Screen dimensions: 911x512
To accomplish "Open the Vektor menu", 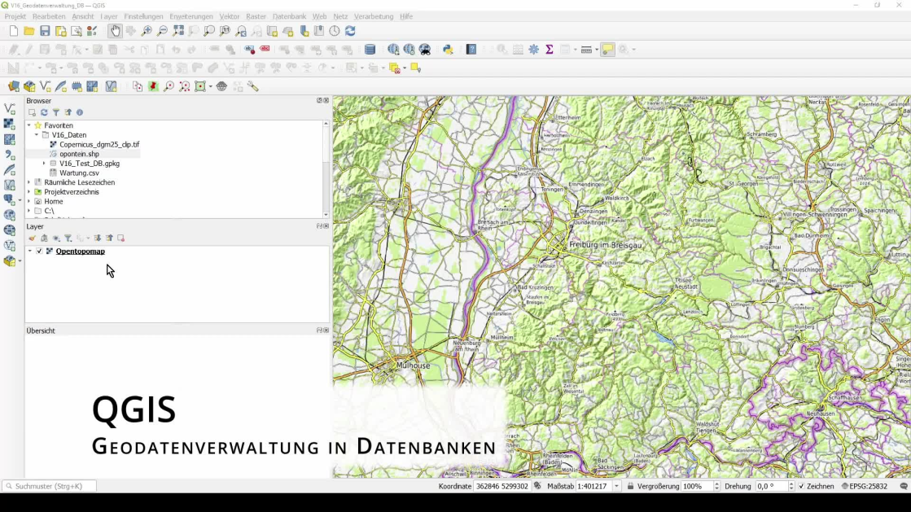I will click(x=230, y=16).
